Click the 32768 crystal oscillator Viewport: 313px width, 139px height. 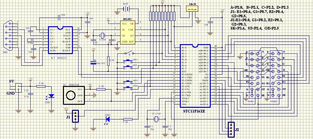point(102,35)
